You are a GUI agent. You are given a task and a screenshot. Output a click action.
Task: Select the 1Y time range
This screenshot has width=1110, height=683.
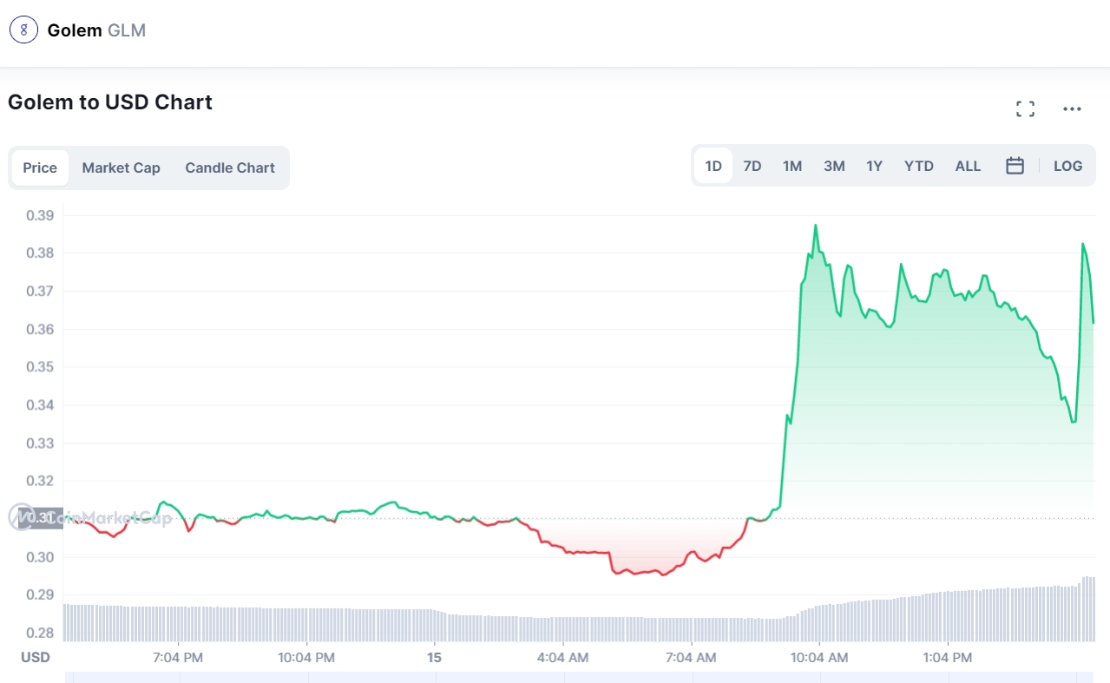pos(874,166)
